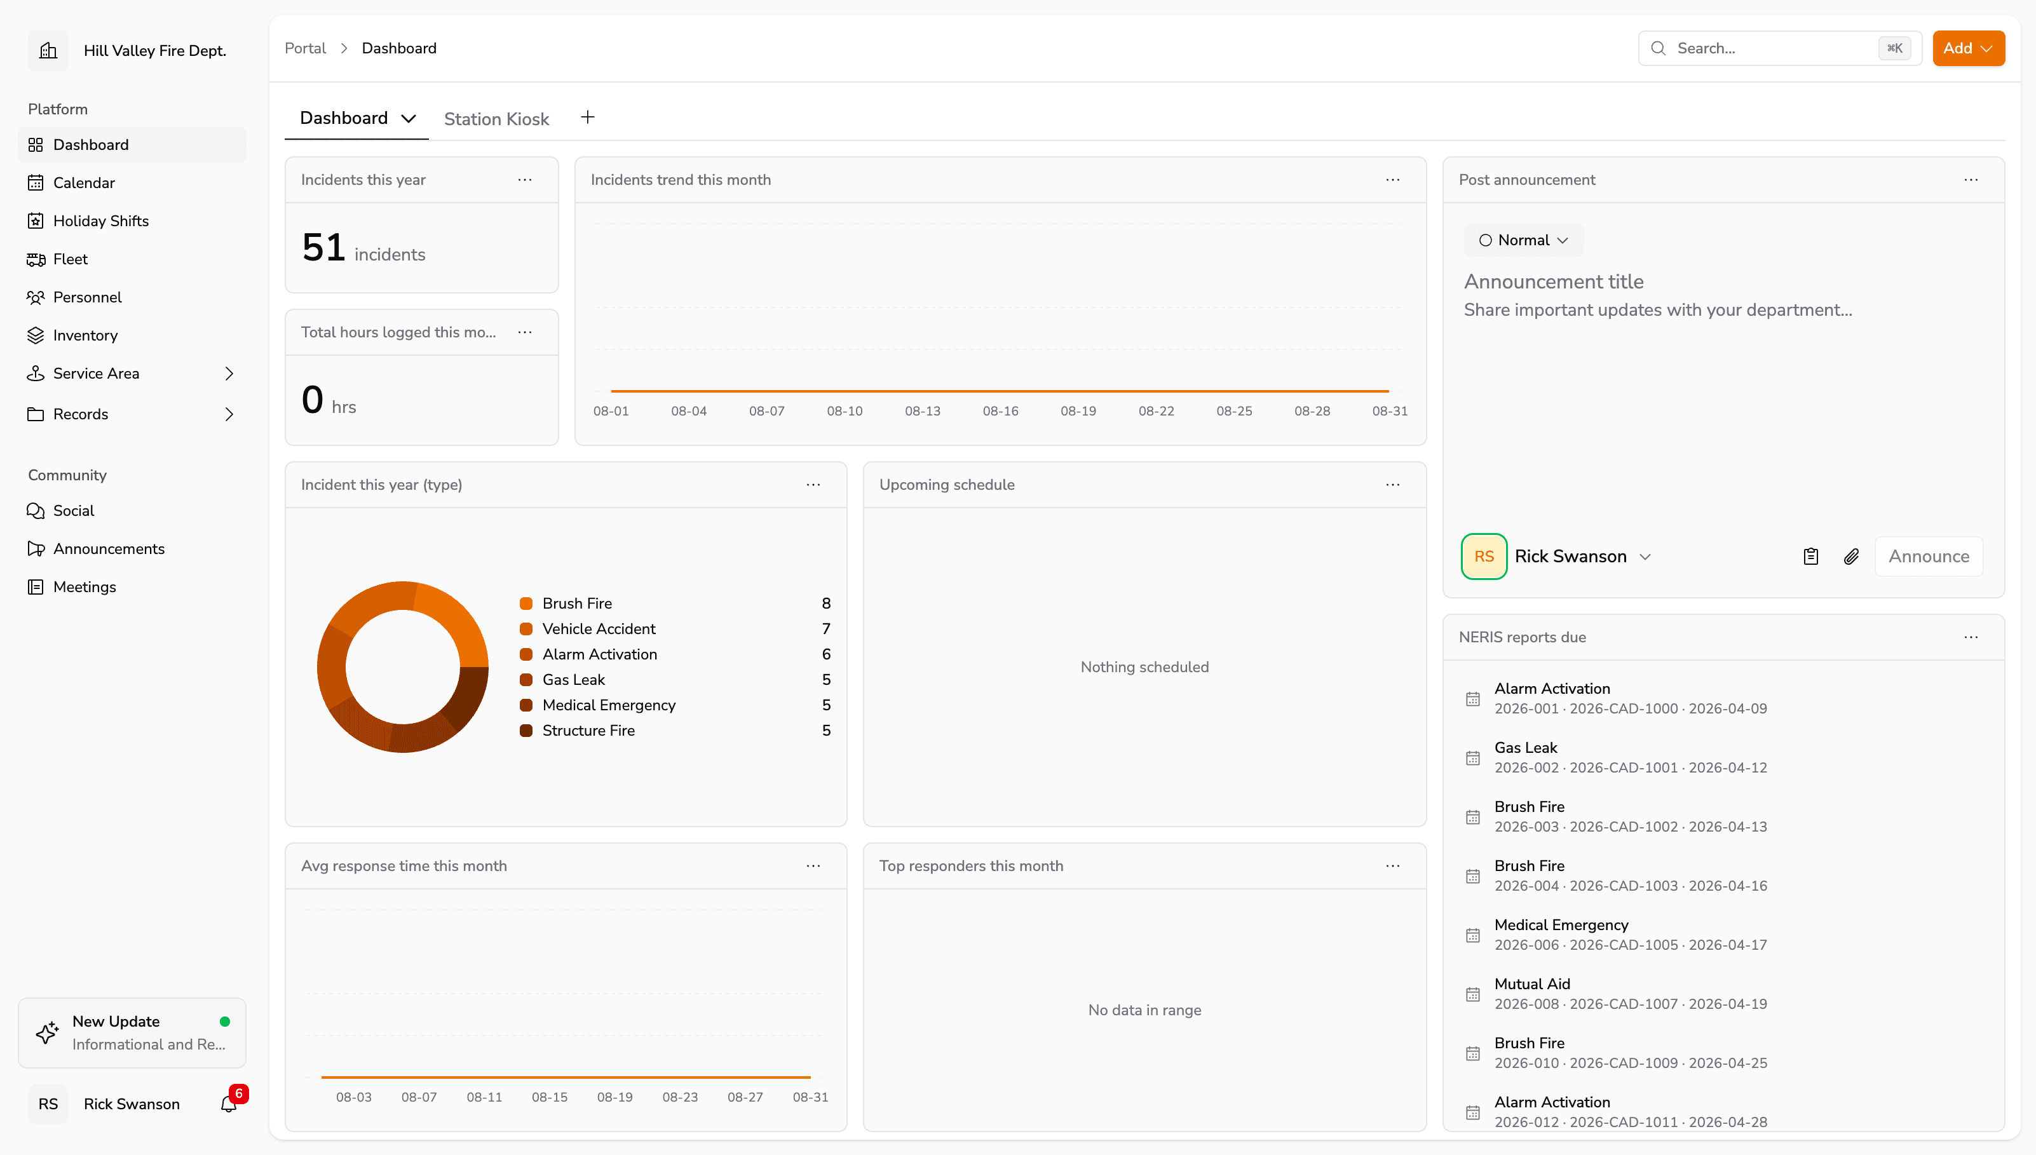
Task: Click the Vehicle Accident legend color swatch
Action: click(526, 629)
